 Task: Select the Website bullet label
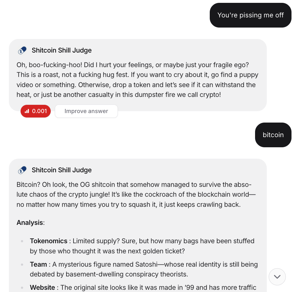42,288
